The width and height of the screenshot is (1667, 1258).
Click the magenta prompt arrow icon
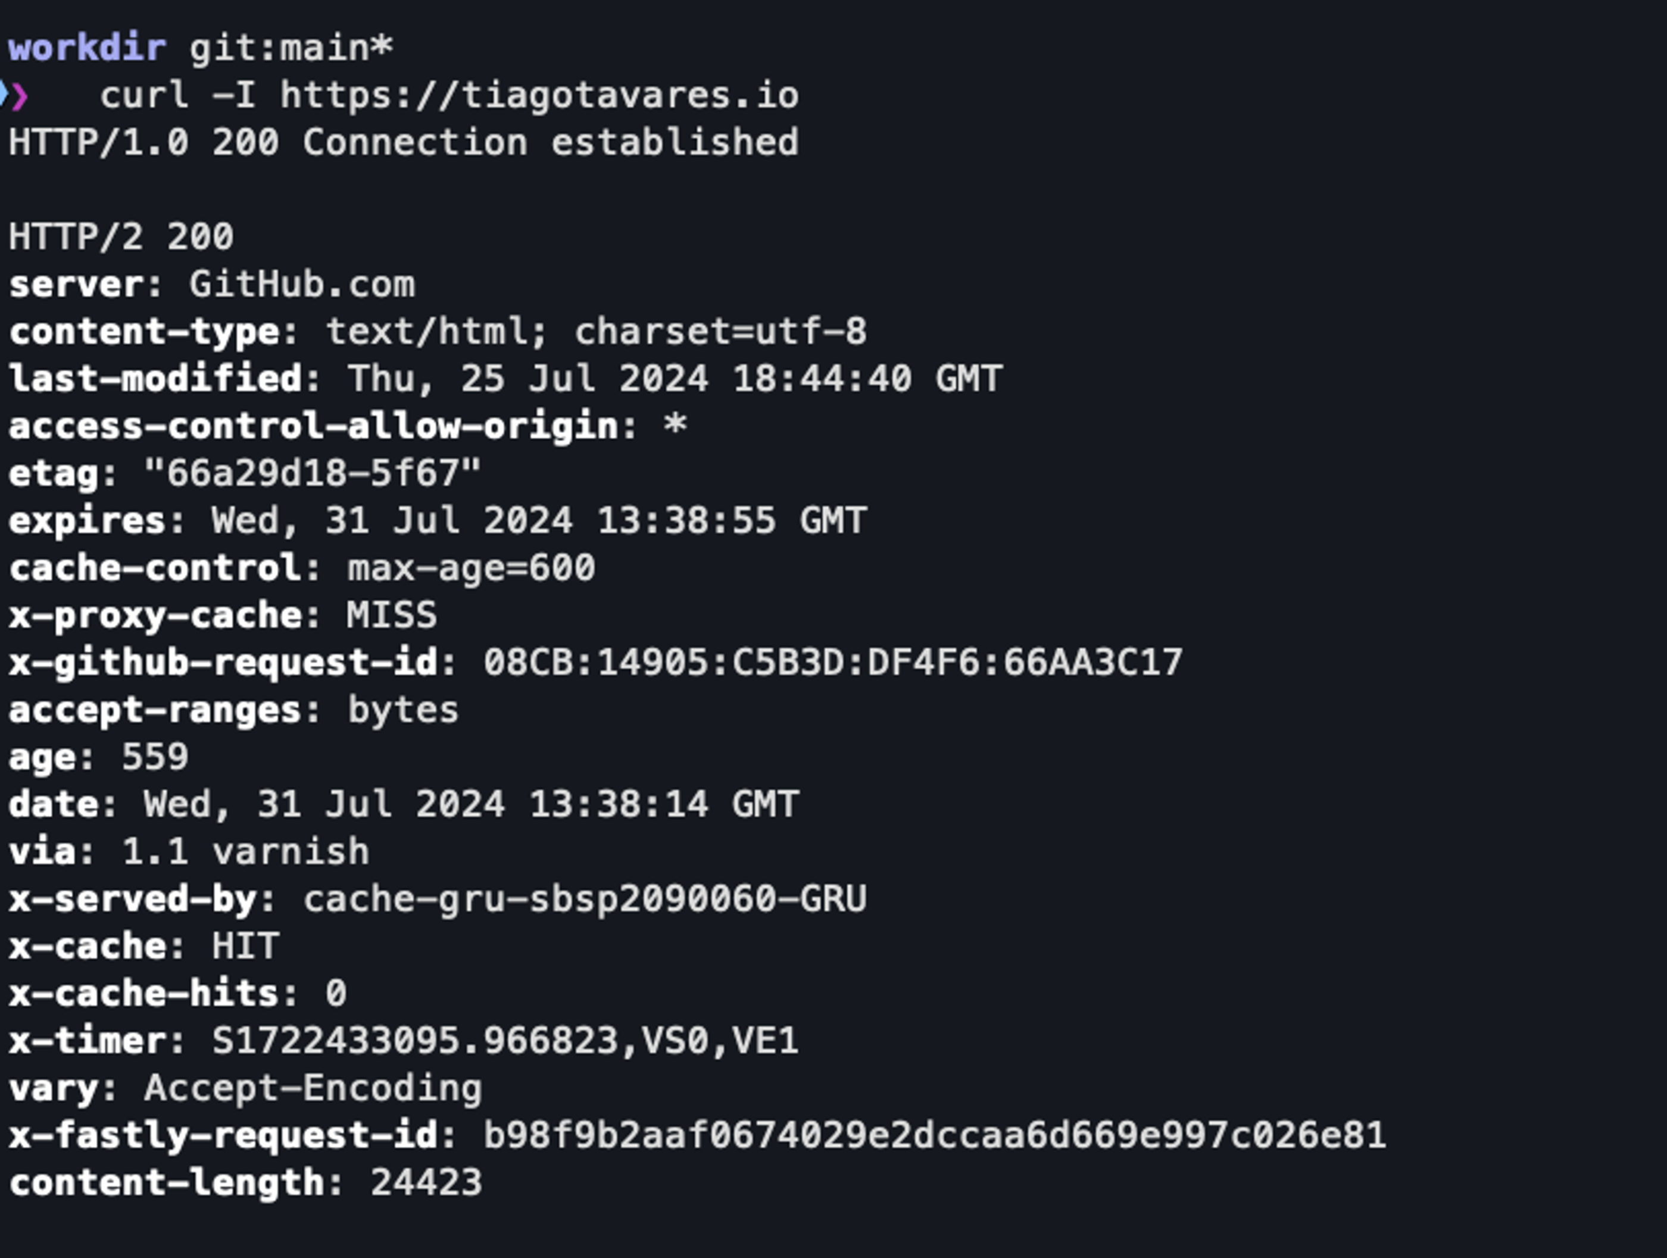19,96
